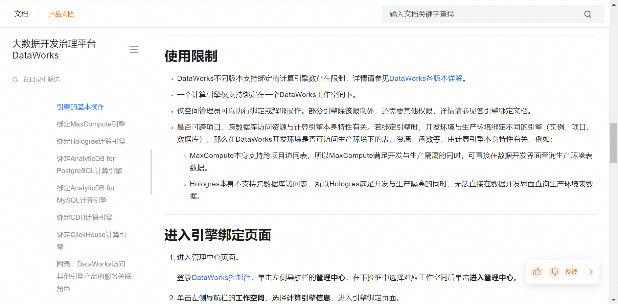The image size is (618, 304).
Task: Click the 大数据开发治理平台 DataWorks title
Action: click(x=54, y=49)
